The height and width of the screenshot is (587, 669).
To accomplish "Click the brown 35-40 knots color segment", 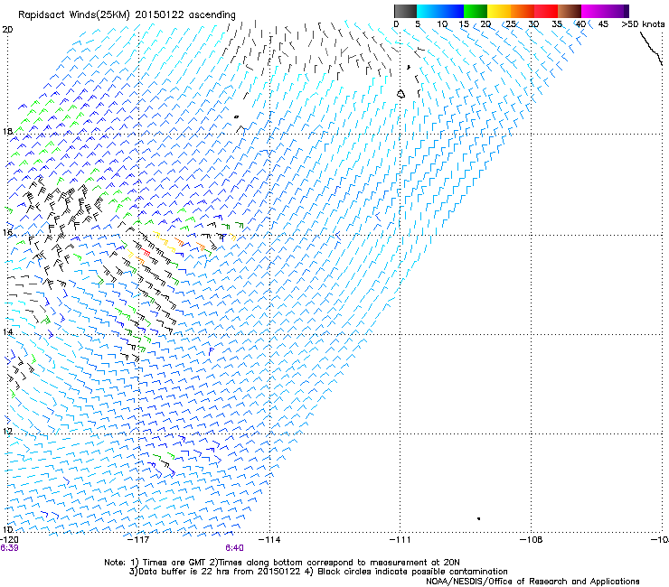I will 570,11.
